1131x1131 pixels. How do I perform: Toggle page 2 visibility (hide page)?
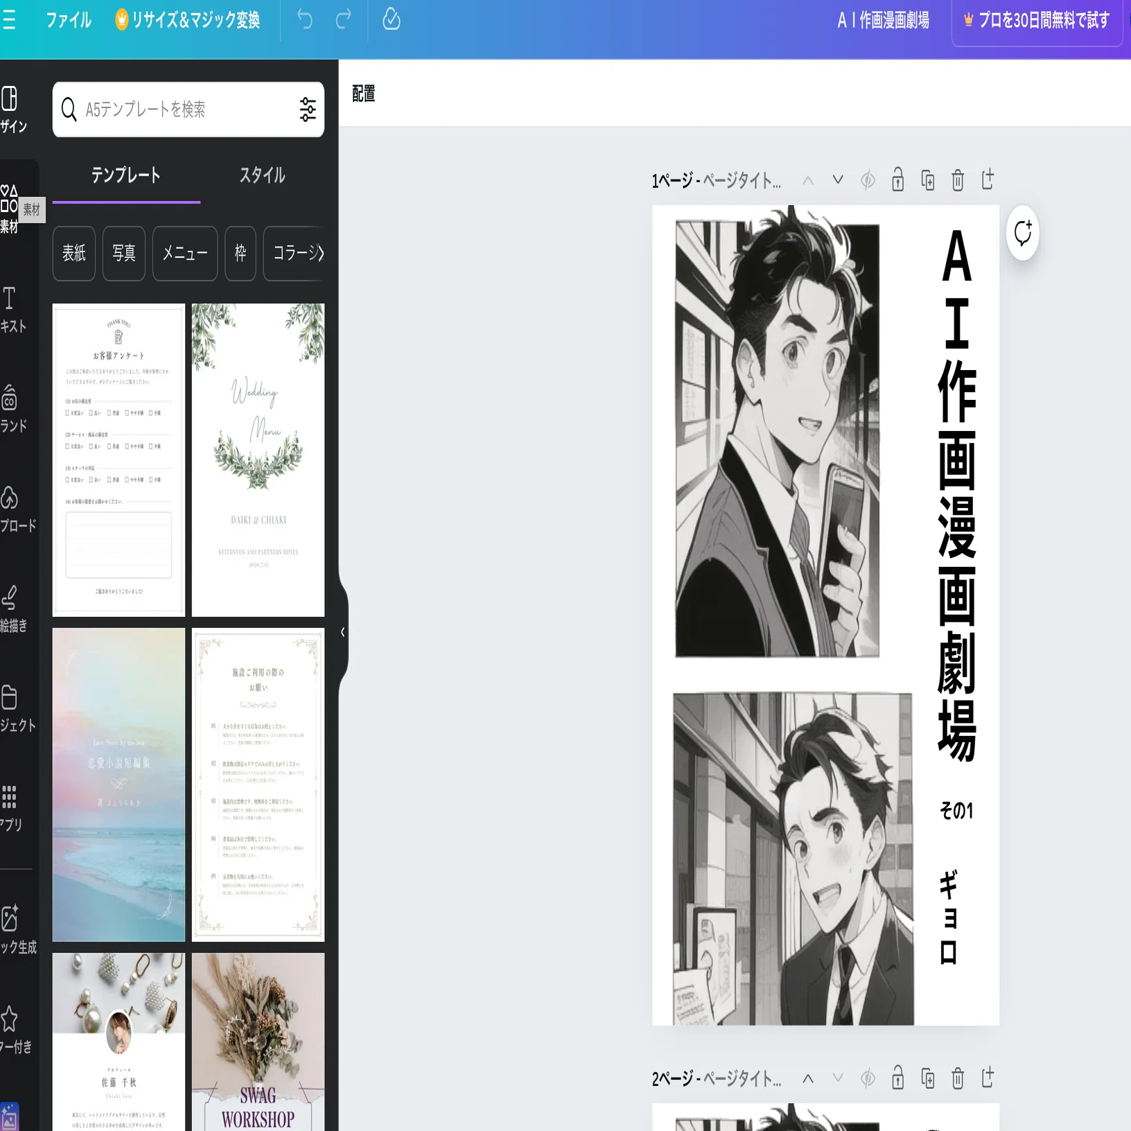868,1078
